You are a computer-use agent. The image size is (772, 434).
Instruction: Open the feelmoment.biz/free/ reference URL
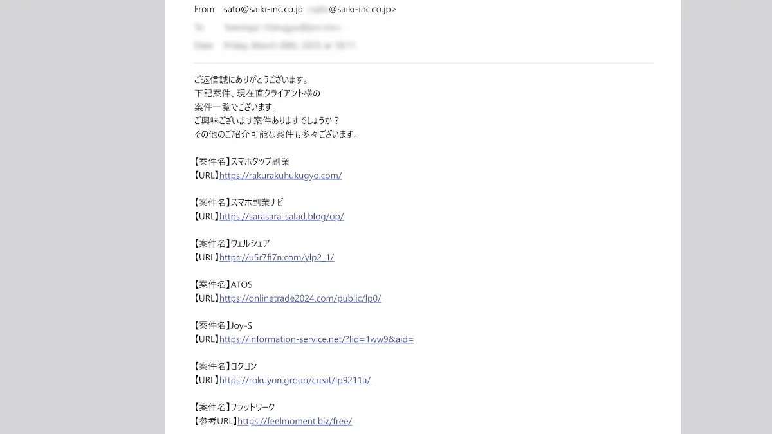(295, 422)
